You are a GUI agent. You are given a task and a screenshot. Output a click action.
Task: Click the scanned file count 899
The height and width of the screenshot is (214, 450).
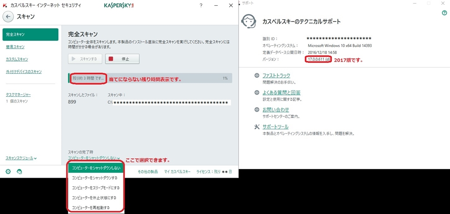72,102
